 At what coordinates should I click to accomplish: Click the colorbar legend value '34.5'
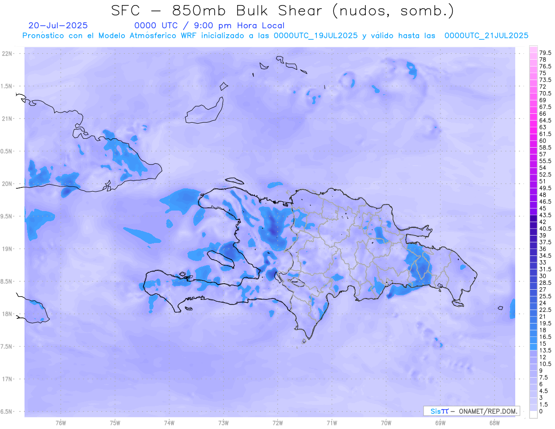546,255
